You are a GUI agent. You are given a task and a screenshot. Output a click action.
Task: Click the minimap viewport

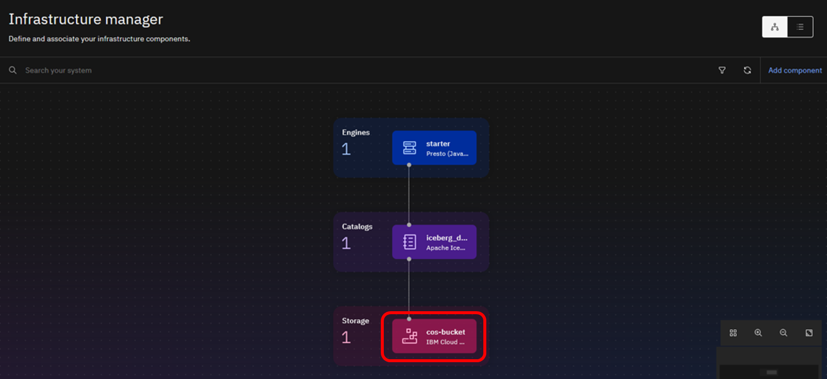coord(772,372)
